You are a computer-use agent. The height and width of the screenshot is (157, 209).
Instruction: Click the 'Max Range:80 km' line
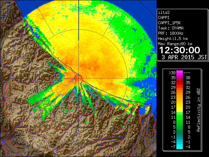pos(175,44)
